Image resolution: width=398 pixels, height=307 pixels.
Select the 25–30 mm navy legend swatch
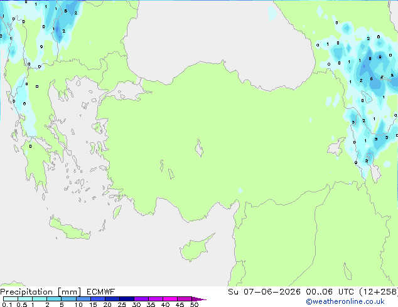(x=126, y=299)
